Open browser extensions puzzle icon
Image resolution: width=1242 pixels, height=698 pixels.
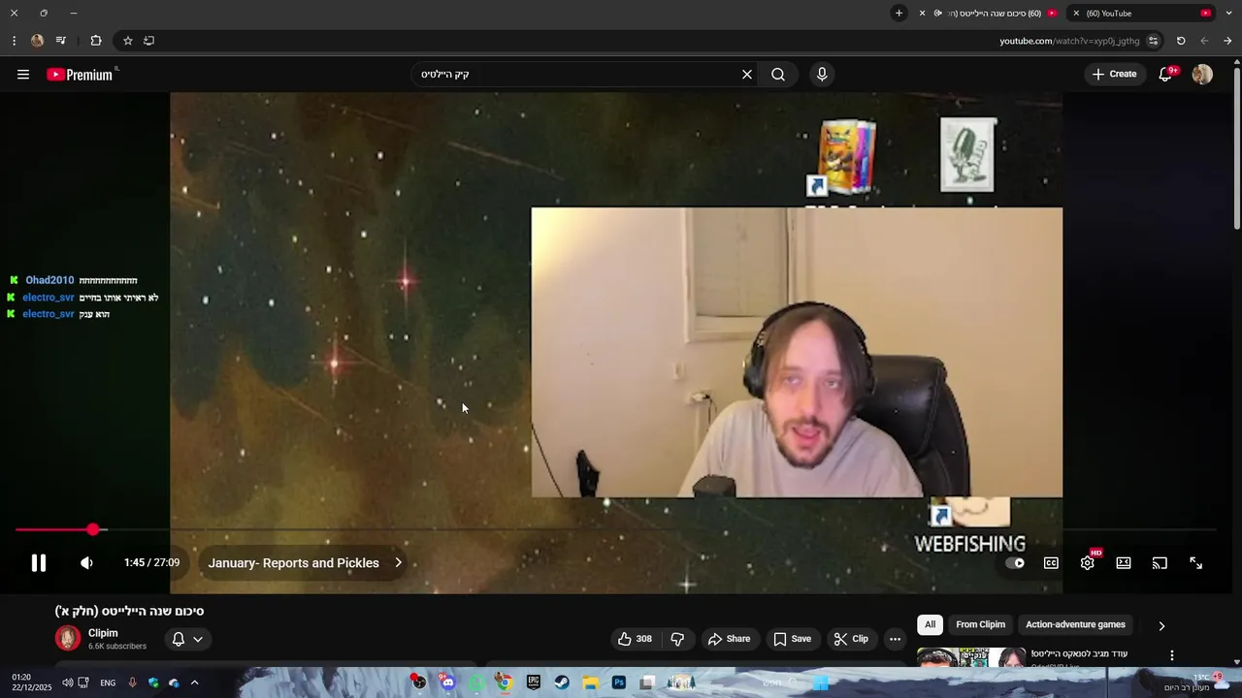[96, 41]
